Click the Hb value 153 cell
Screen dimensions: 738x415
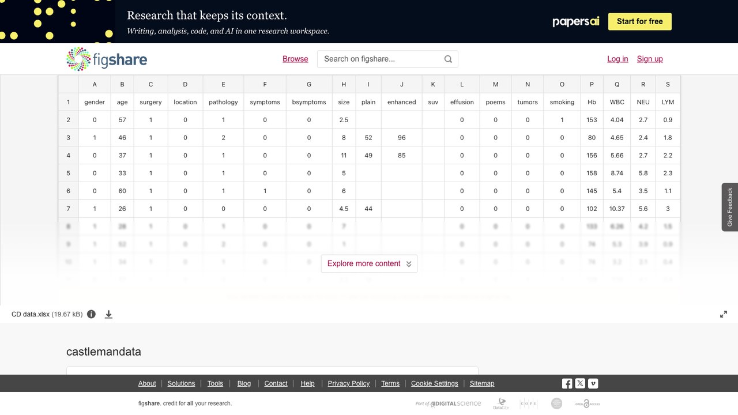tap(592, 120)
